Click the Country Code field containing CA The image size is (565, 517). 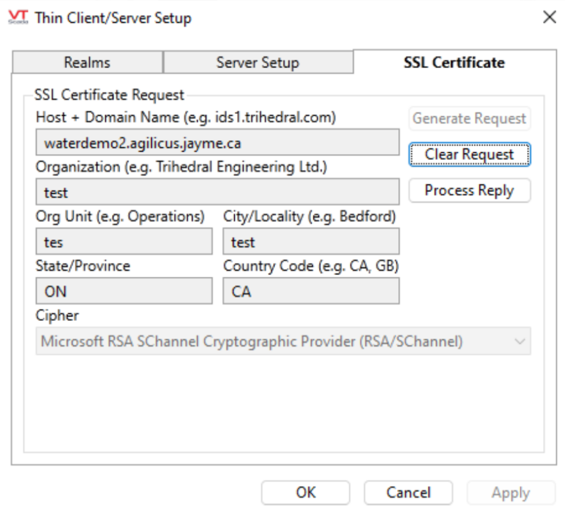coord(311,291)
